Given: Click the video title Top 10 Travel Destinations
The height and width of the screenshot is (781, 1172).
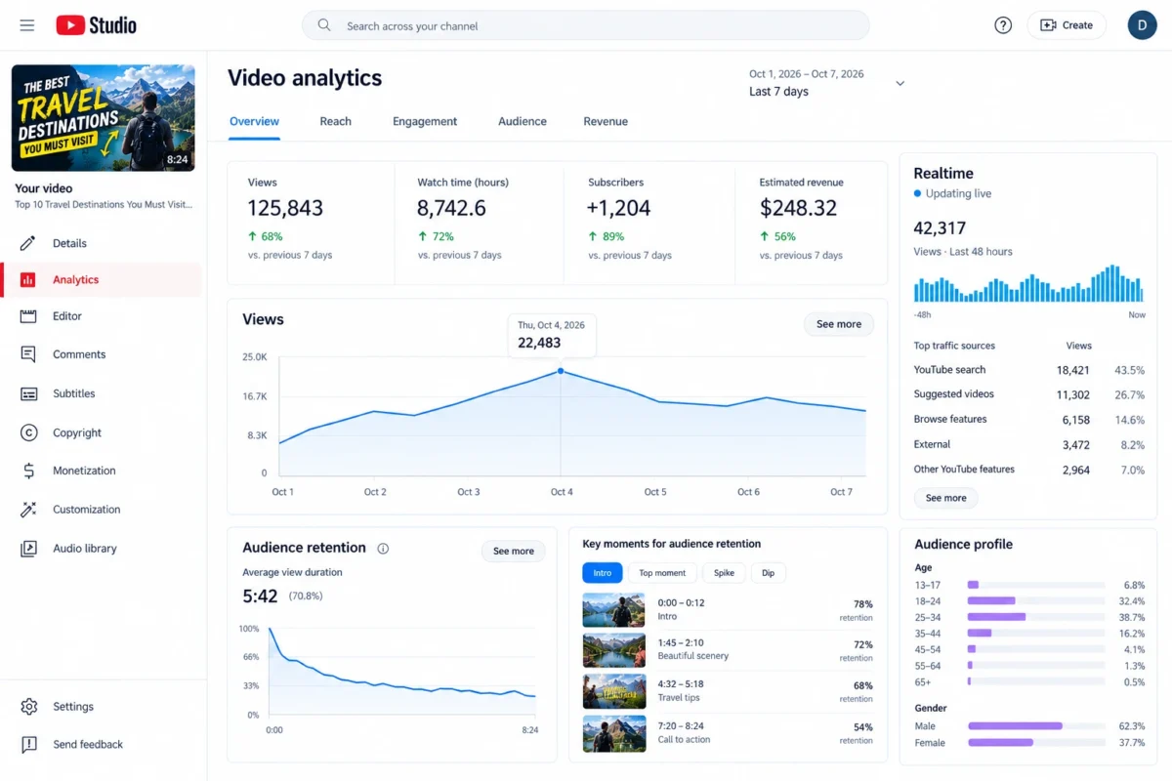Looking at the screenshot, I should point(104,205).
